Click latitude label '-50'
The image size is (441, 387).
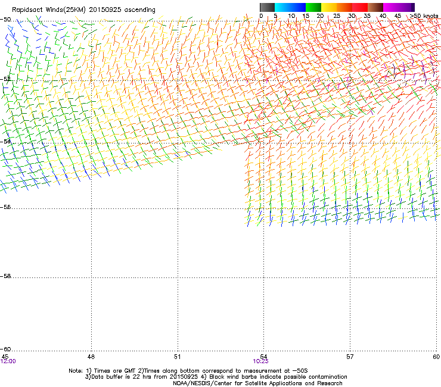tap(5, 20)
